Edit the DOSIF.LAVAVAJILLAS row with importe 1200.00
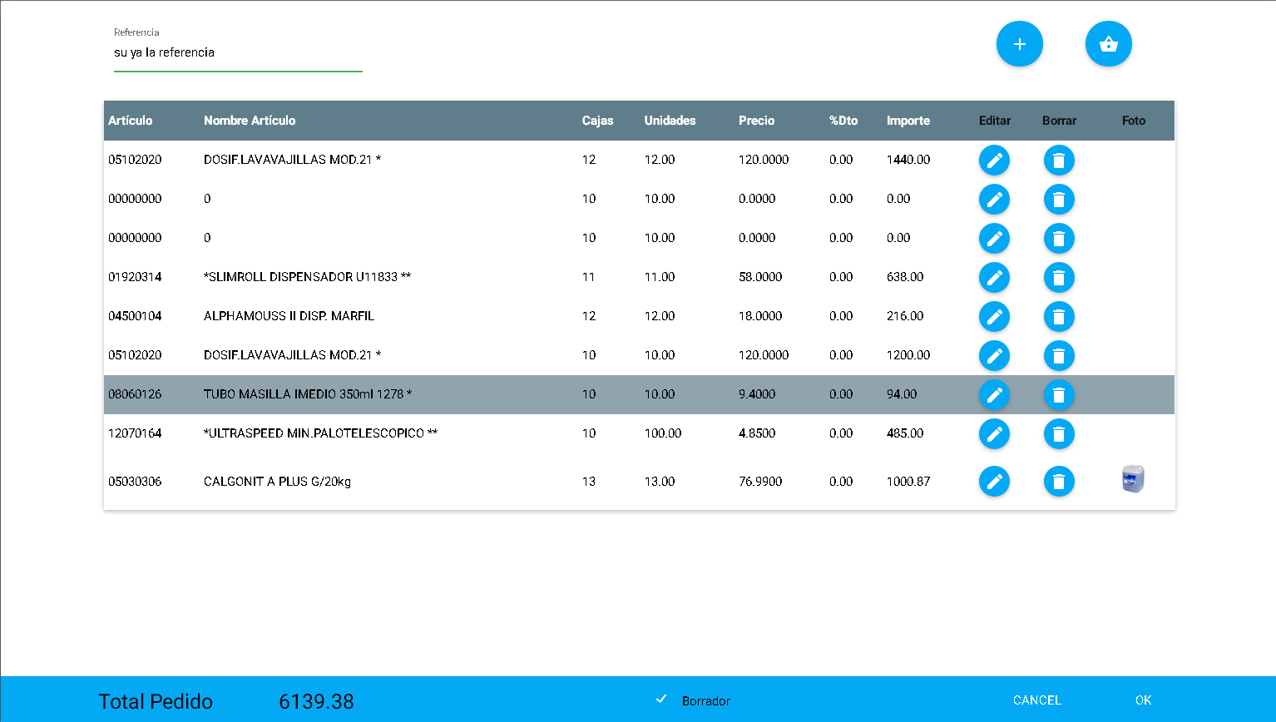The height and width of the screenshot is (722, 1276). click(994, 355)
